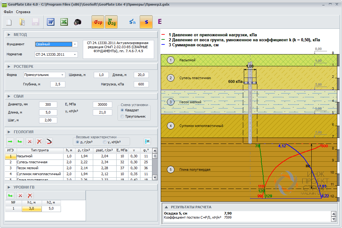
Task: Click the Шаг, м input field
Action: click(x=48, y=120)
